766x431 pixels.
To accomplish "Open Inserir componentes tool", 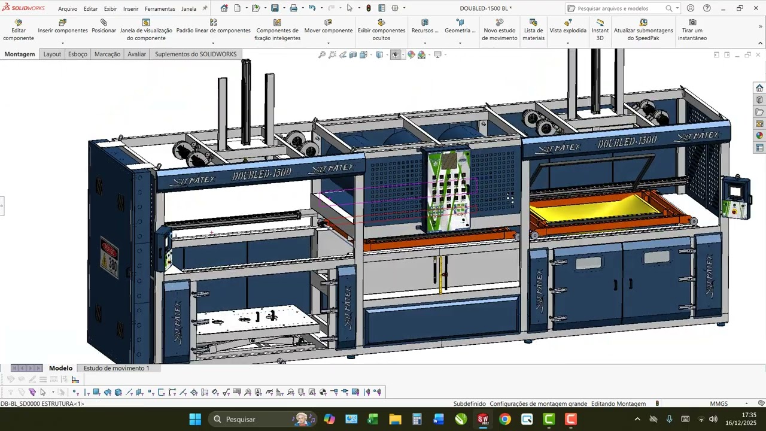I will pyautogui.click(x=63, y=27).
